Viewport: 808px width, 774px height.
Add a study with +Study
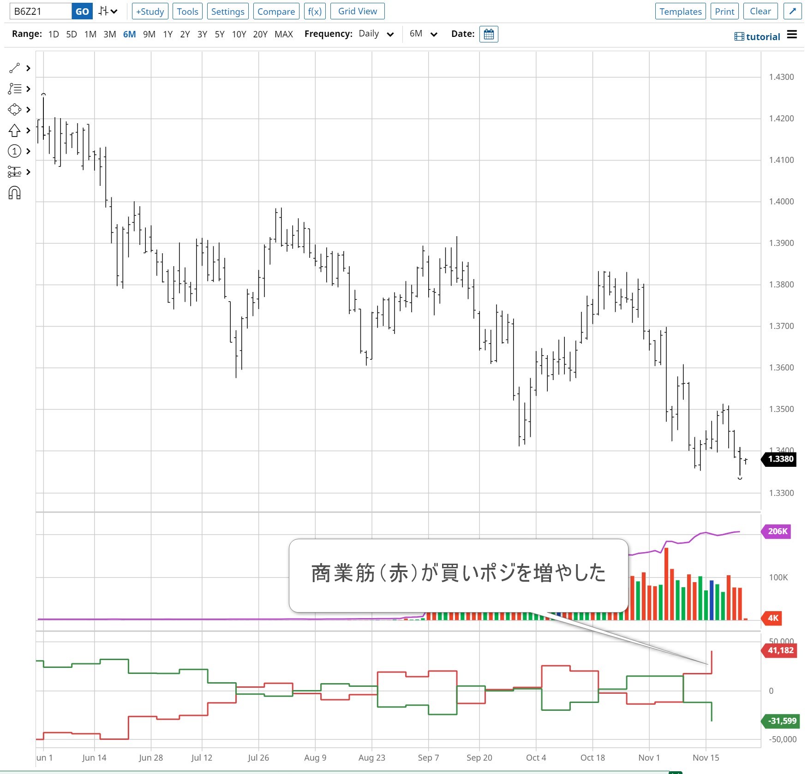tap(150, 11)
